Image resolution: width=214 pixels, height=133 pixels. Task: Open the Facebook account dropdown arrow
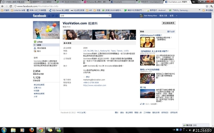coord(177,16)
